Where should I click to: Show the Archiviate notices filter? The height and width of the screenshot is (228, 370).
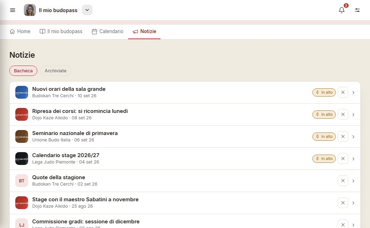pos(55,71)
